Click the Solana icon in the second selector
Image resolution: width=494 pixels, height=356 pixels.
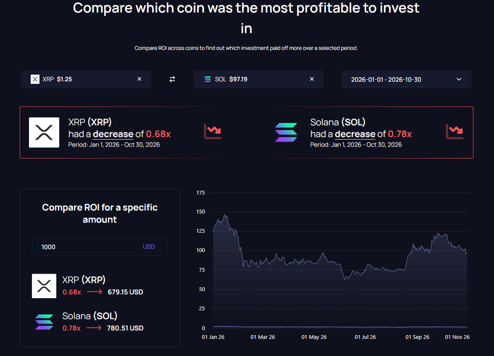tap(207, 79)
